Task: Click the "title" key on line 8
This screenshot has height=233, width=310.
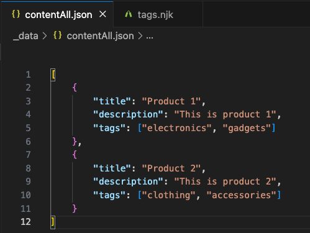Action: 112,168
